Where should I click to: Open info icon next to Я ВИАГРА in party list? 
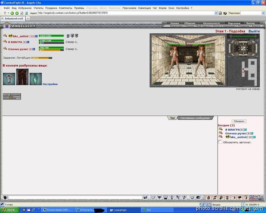[28, 42]
